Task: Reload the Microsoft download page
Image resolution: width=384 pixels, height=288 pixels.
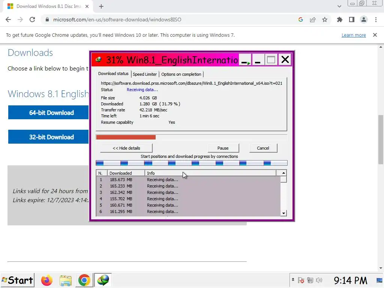Action: [32, 19]
